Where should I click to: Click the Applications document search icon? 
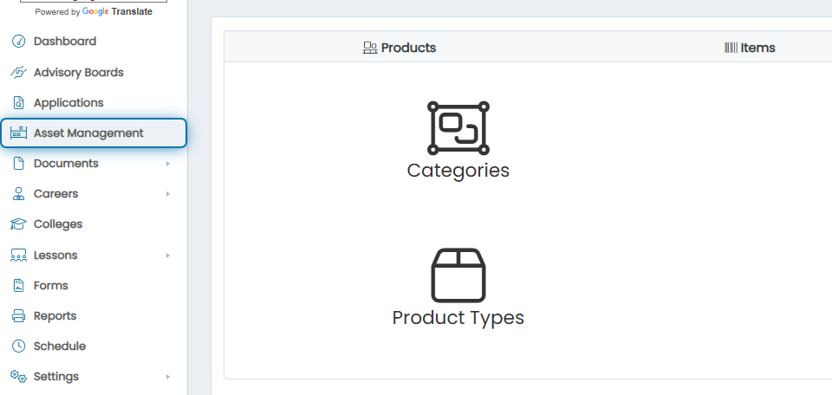tap(18, 103)
